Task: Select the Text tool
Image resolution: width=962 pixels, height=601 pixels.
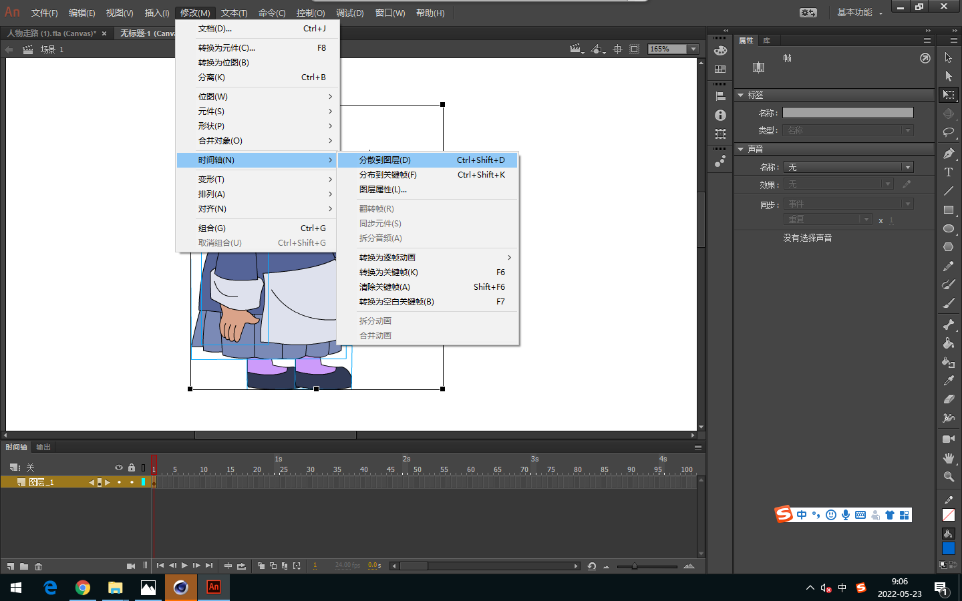Action: pyautogui.click(x=948, y=172)
